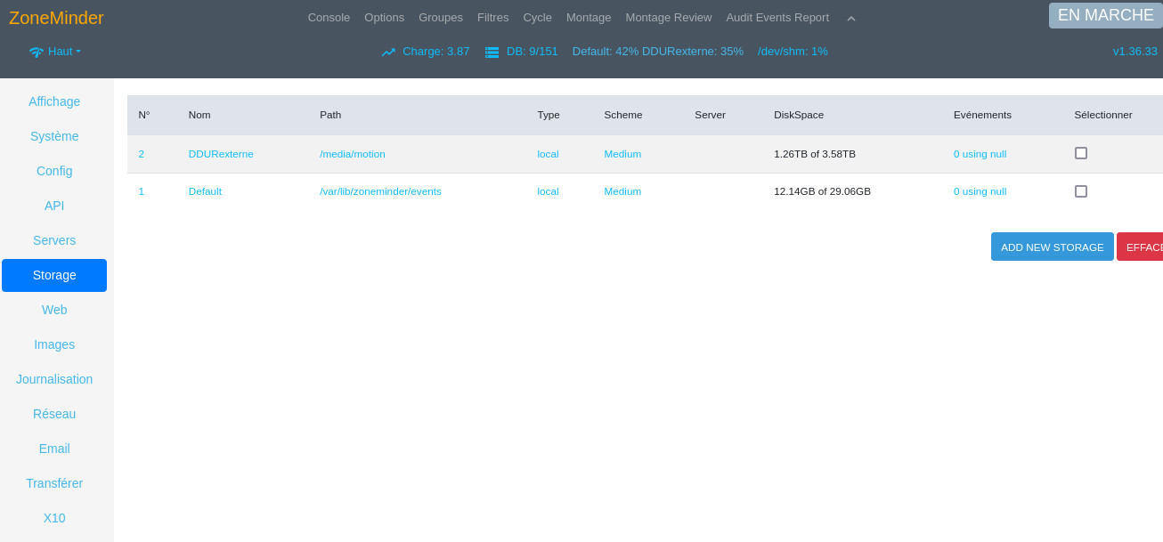The image size is (1163, 542).
Task: Click local type in the DDURexterne row
Action: click(x=548, y=154)
